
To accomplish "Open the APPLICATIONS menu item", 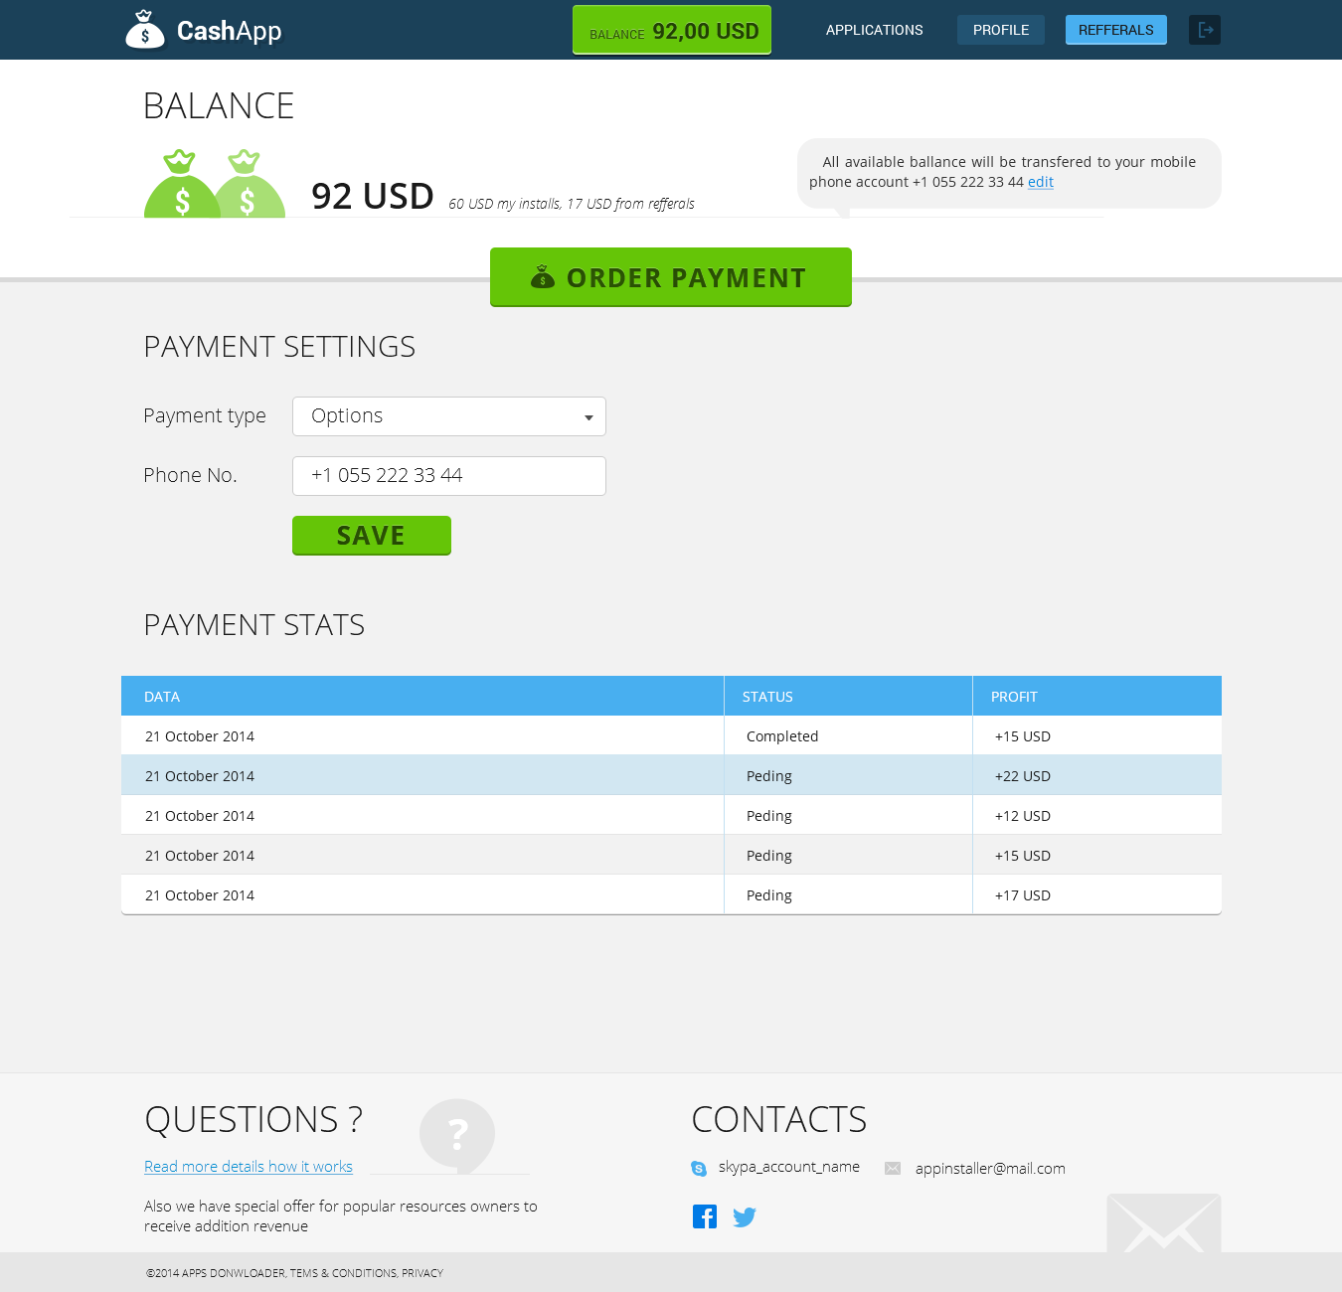I will point(874,30).
